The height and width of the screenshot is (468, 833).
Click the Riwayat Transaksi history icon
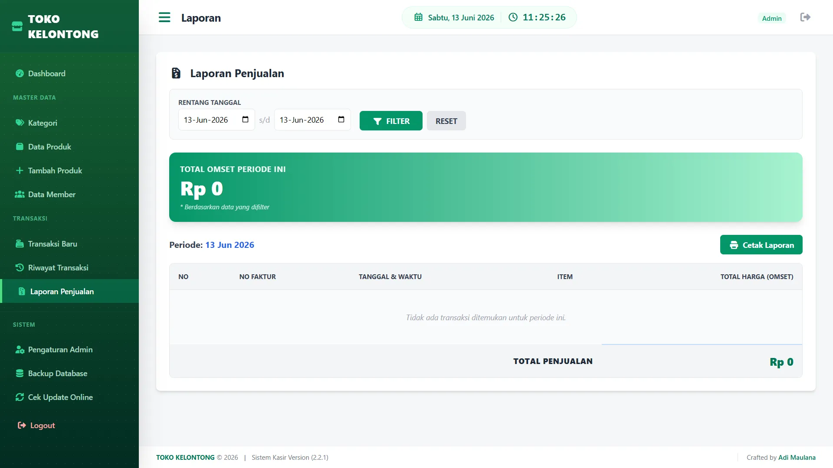[x=20, y=267]
